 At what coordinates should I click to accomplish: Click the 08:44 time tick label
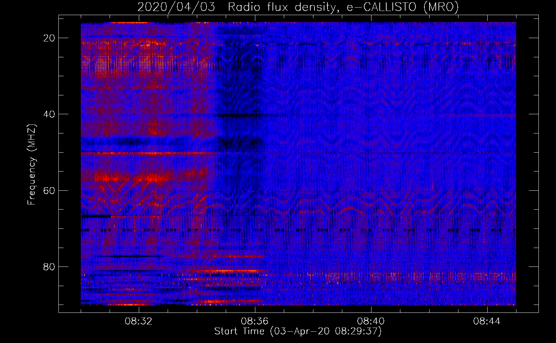[x=487, y=321]
